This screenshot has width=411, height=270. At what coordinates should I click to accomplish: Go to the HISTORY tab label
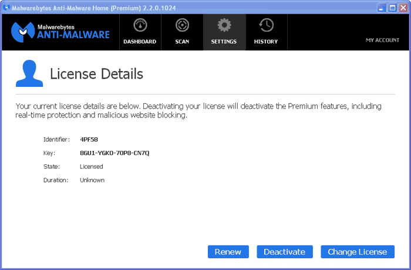[266, 42]
